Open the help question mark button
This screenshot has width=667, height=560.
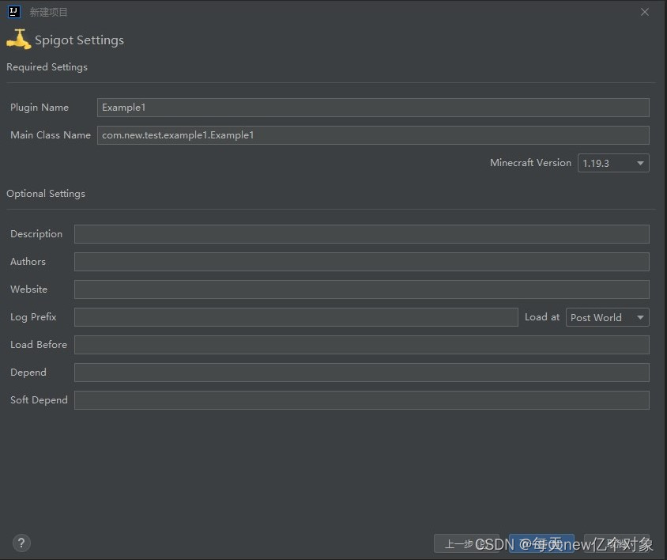click(x=21, y=543)
